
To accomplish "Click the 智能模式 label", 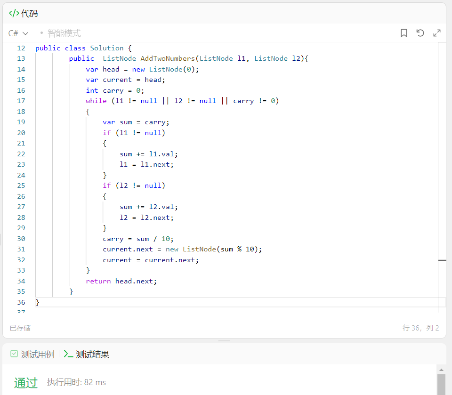I will click(64, 33).
